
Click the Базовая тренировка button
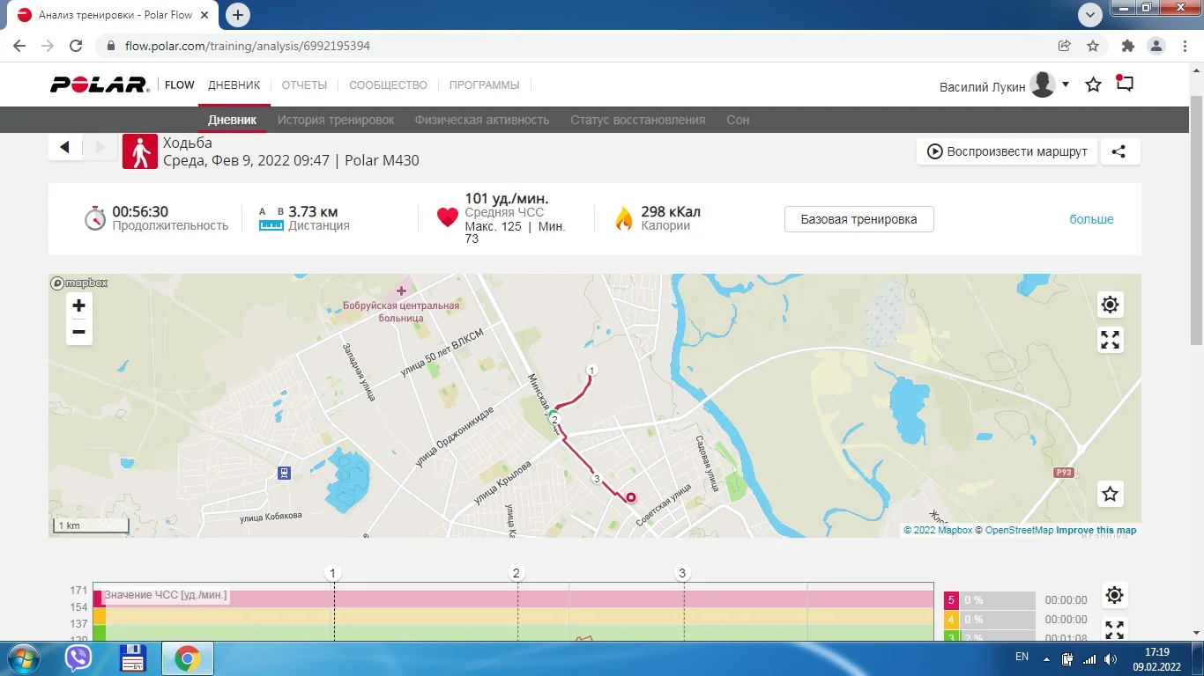(858, 219)
